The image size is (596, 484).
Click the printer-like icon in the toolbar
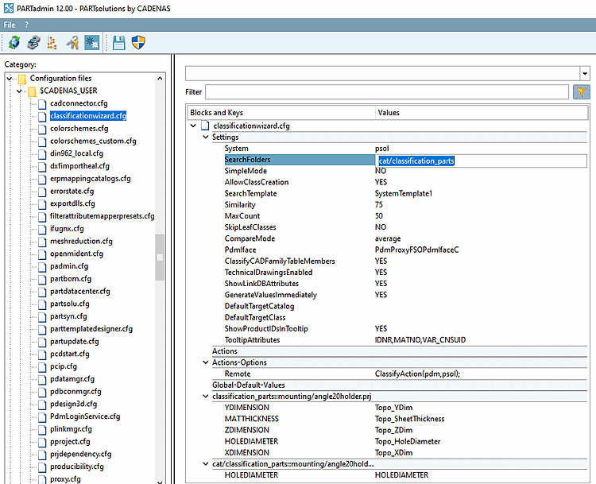[33, 43]
